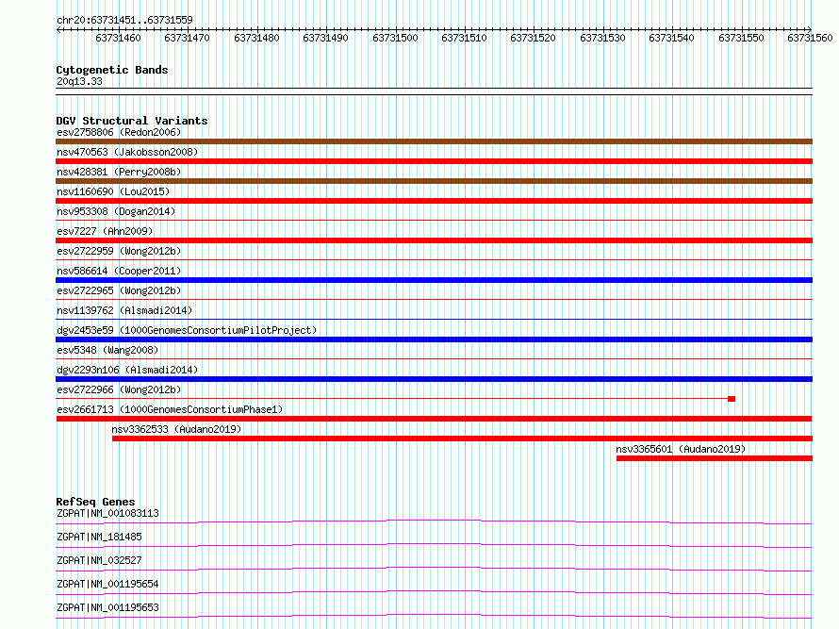Click the esv2722965 (Wong2012b) label
Screen dimensions: 839x629
[x=119, y=290]
